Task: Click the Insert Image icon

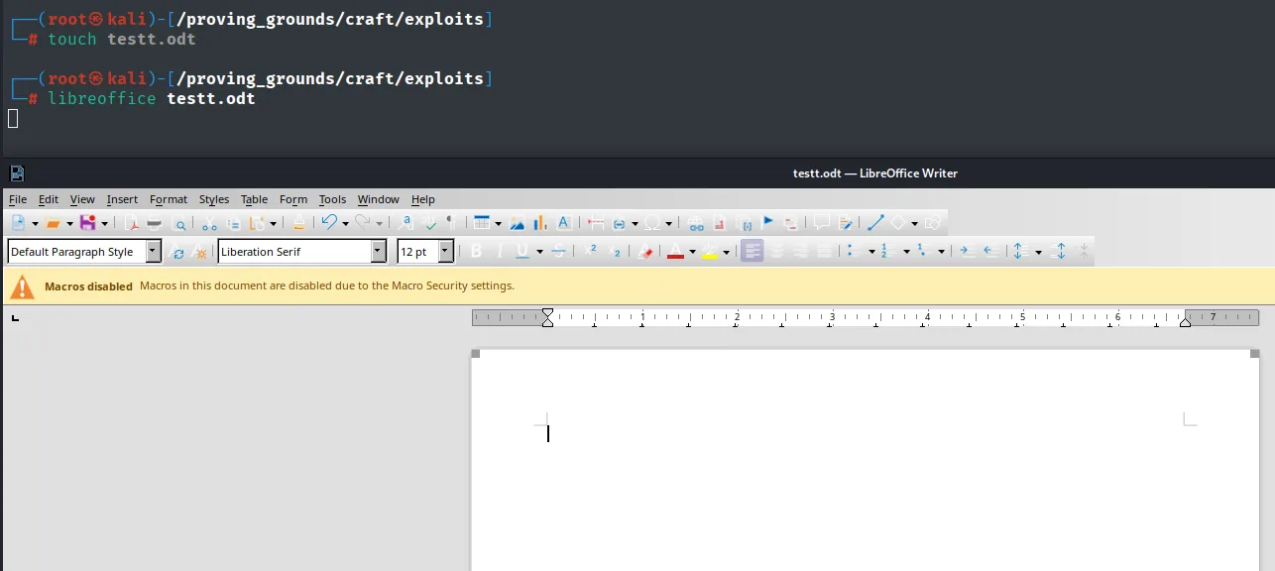Action: pyautogui.click(x=517, y=223)
